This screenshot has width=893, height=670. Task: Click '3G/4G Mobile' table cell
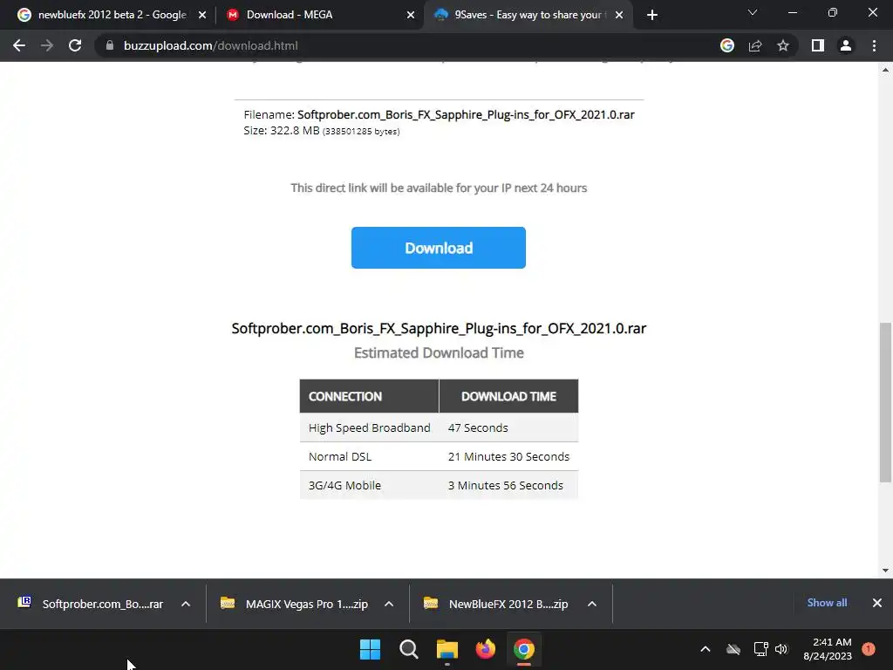[x=369, y=485]
